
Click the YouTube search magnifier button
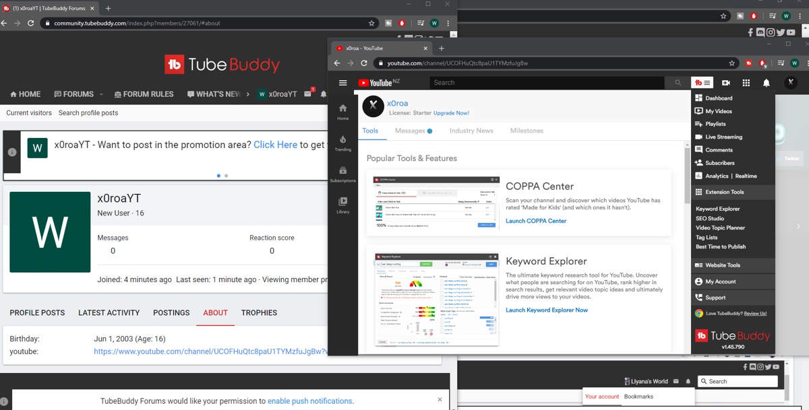[x=678, y=83]
